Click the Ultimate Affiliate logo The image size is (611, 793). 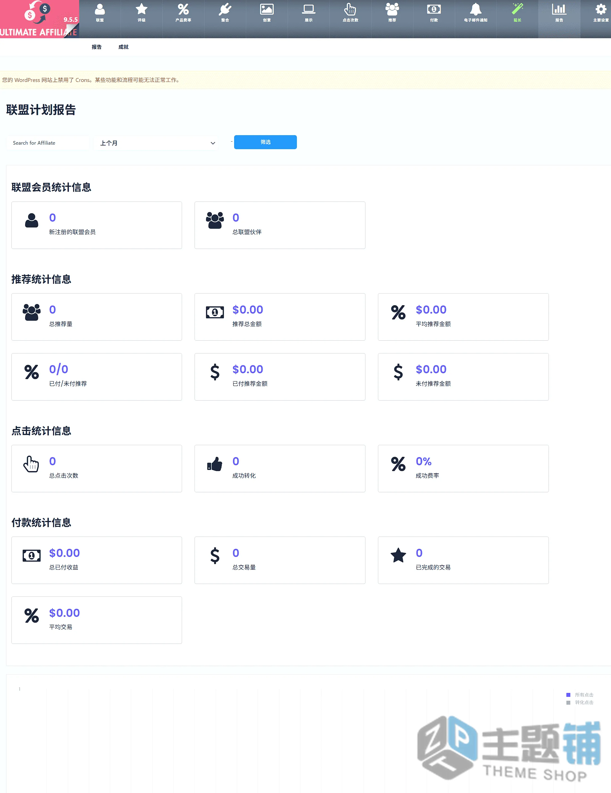click(x=40, y=19)
